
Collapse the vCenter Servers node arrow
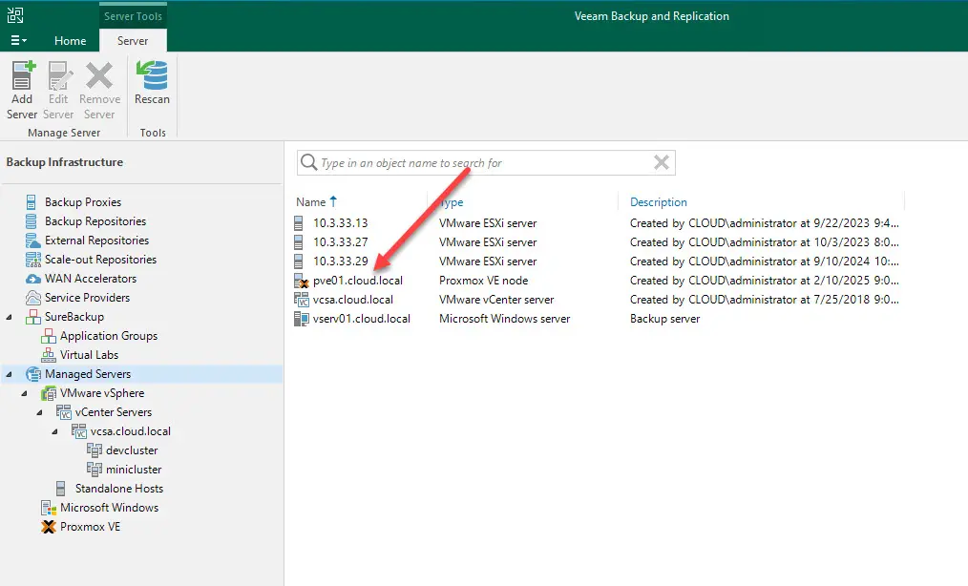pyautogui.click(x=40, y=412)
